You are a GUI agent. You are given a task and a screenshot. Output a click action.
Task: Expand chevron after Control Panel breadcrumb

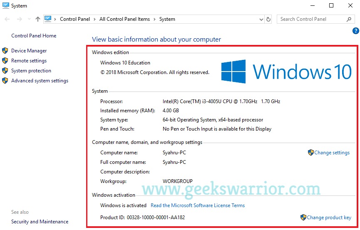(94, 20)
